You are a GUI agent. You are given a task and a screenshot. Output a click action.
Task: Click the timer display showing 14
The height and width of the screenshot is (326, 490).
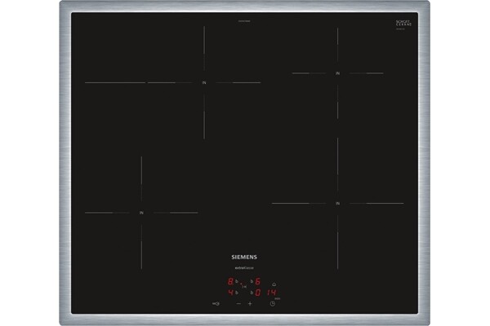272,293
